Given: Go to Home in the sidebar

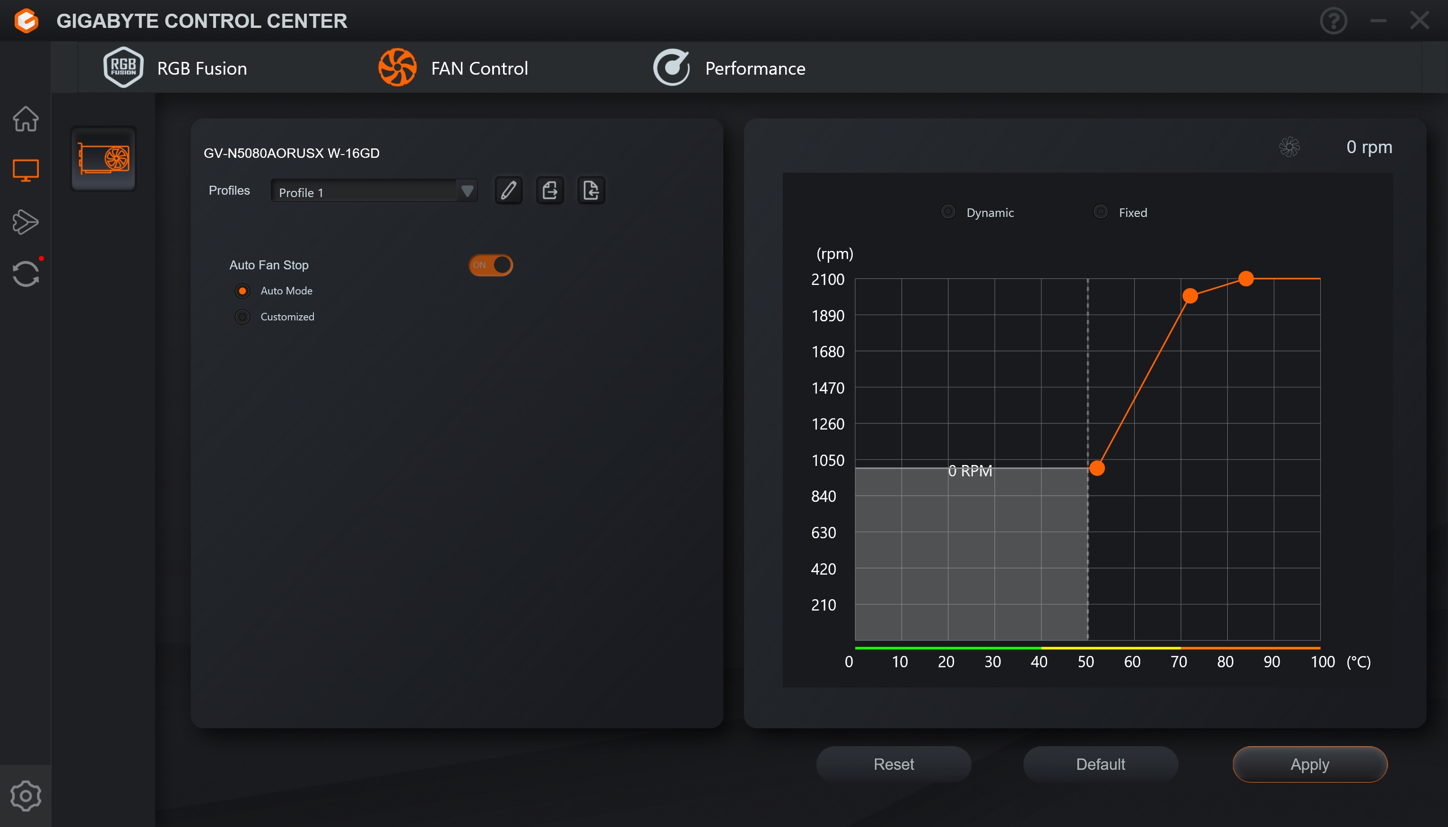Looking at the screenshot, I should point(26,119).
